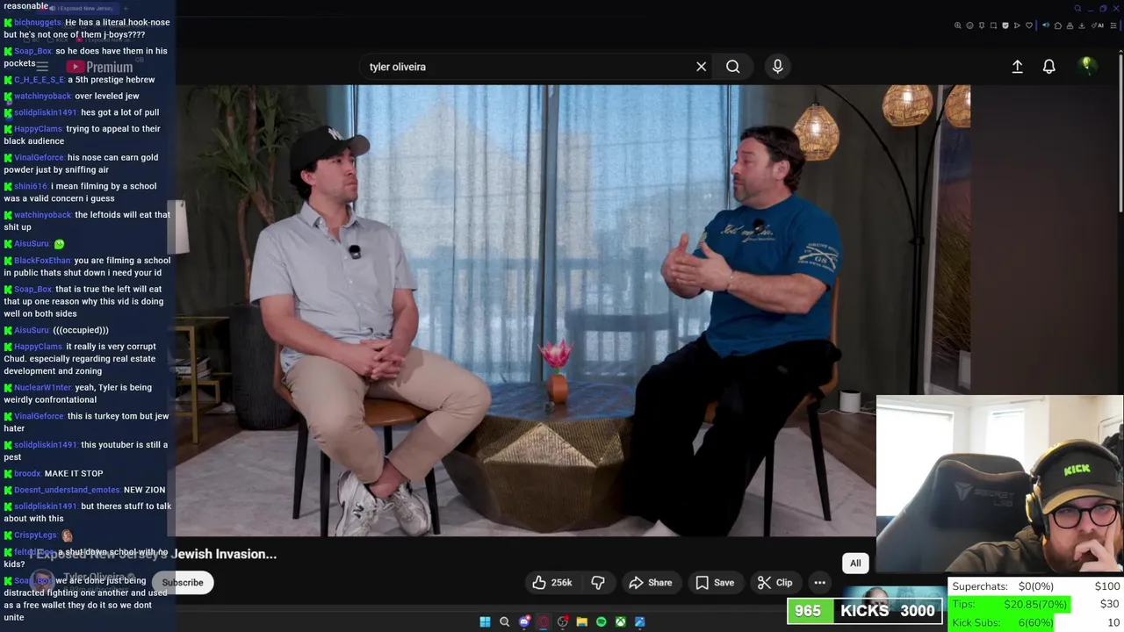1124x632 pixels.
Task: Create a Clip from the video
Action: pyautogui.click(x=775, y=583)
